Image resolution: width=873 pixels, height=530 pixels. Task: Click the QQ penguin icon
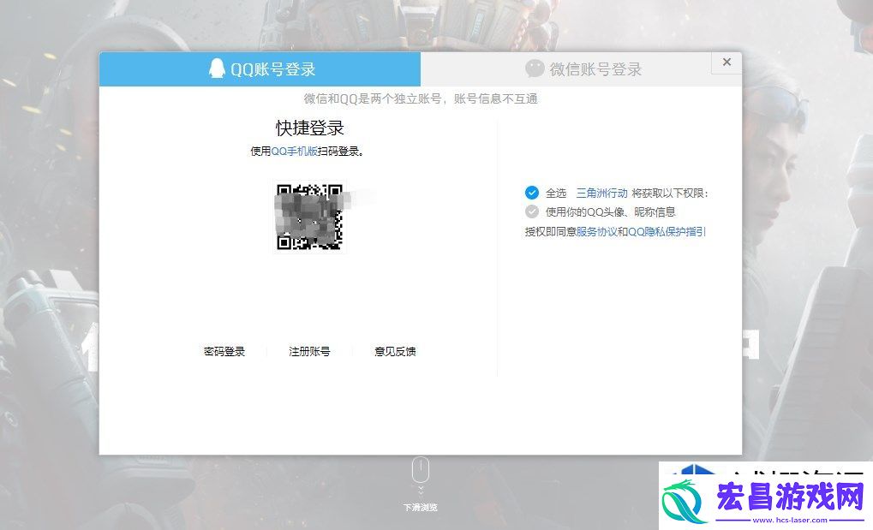[x=217, y=68]
